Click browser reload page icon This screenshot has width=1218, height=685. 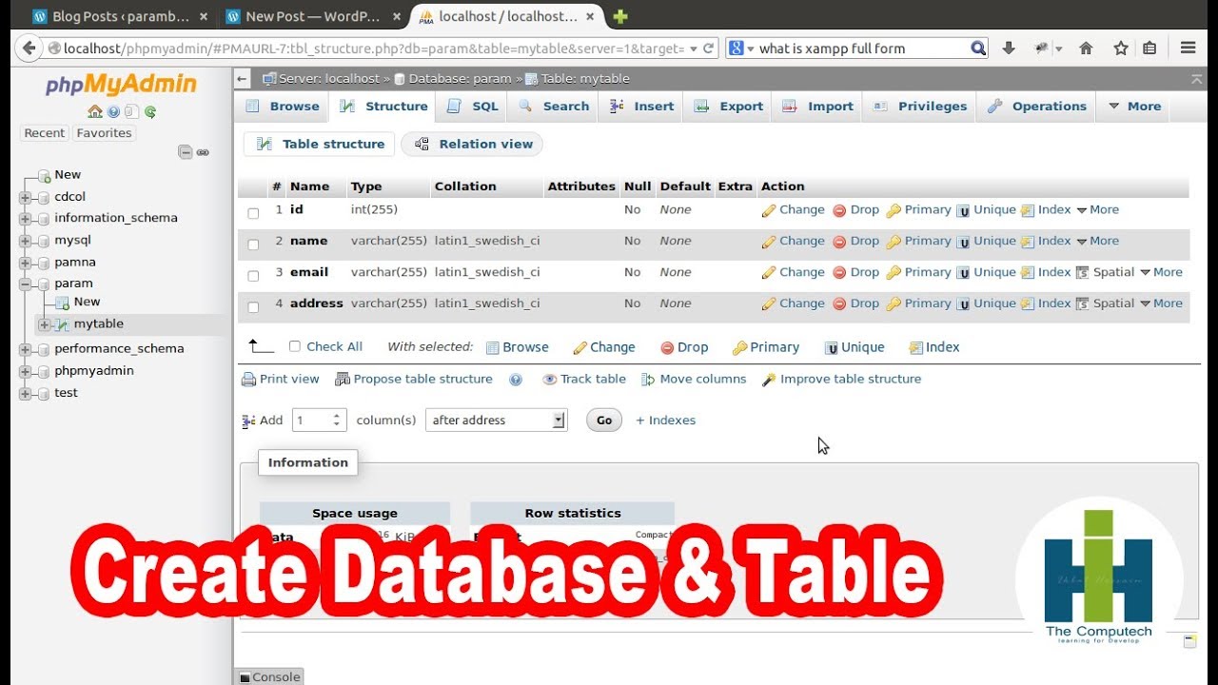pos(708,49)
